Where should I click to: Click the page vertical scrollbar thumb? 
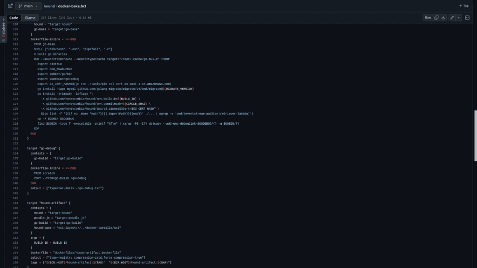click(475, 135)
